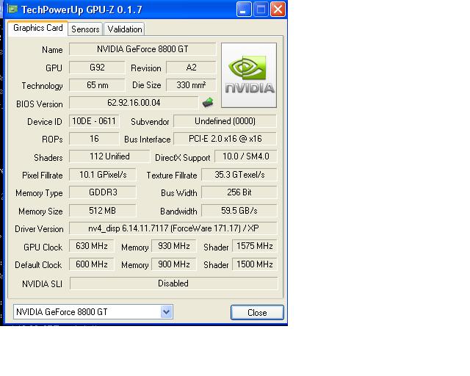This screenshot has width=470, height=376.
Task: Click the Name field NVIDIA GeForce 8800 GT
Action: 142,49
